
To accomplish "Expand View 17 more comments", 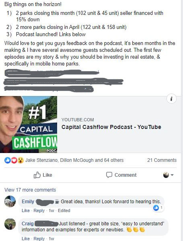I will [x=30, y=190].
